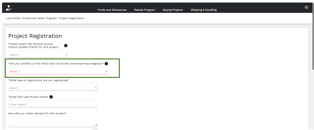This screenshot has height=130, width=314.
Task: Open the certified commissioning integrator dropdown
Action: coord(58,71)
